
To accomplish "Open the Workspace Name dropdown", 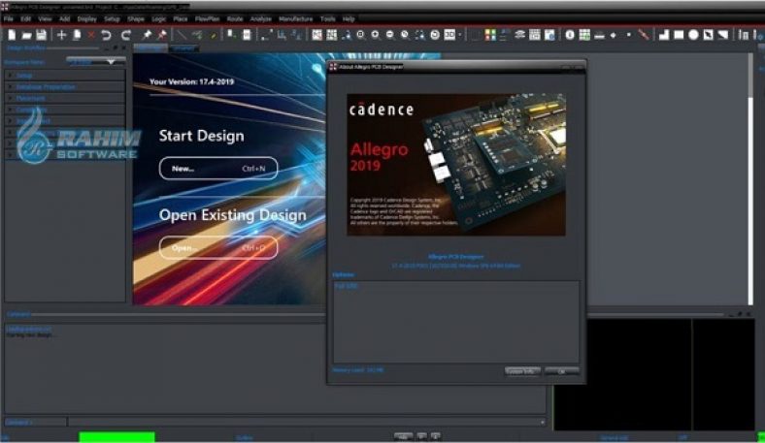I will [x=96, y=61].
